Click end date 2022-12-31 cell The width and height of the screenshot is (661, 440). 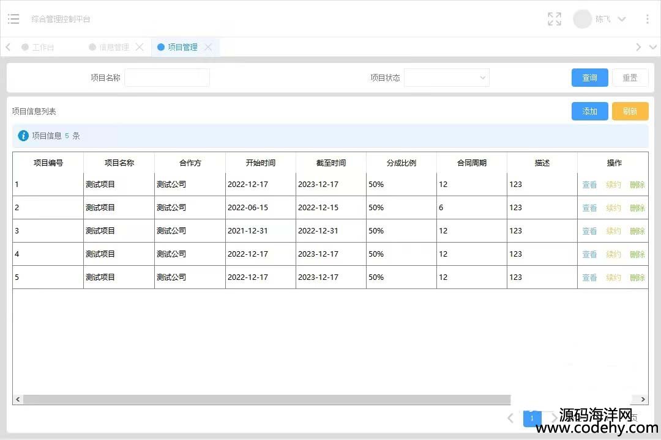tap(331, 231)
